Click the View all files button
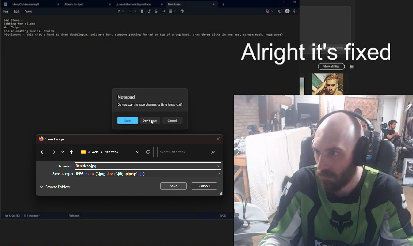413x246 pixels. [x=331, y=66]
